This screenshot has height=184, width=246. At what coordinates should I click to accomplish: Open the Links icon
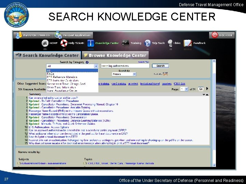[170, 43]
